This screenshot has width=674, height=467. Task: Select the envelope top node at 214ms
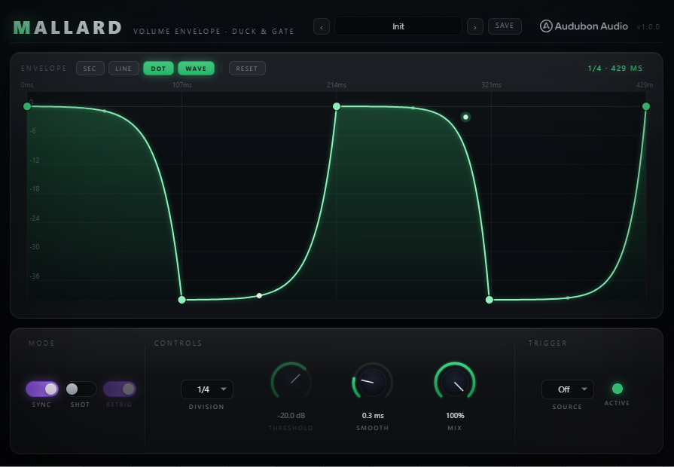point(337,106)
